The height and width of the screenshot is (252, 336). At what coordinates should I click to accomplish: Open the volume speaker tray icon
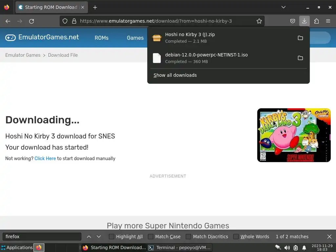pos(287,248)
